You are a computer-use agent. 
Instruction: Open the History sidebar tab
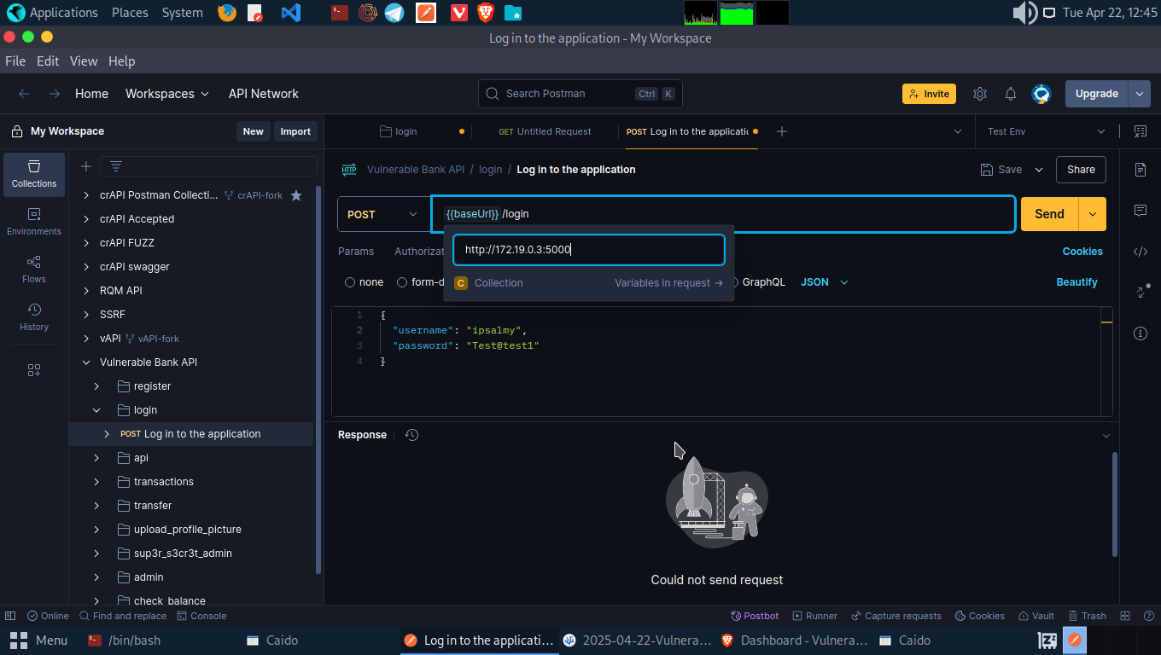click(34, 317)
